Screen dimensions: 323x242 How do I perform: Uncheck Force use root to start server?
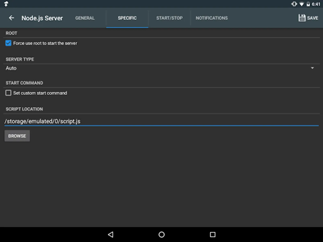pyautogui.click(x=8, y=43)
